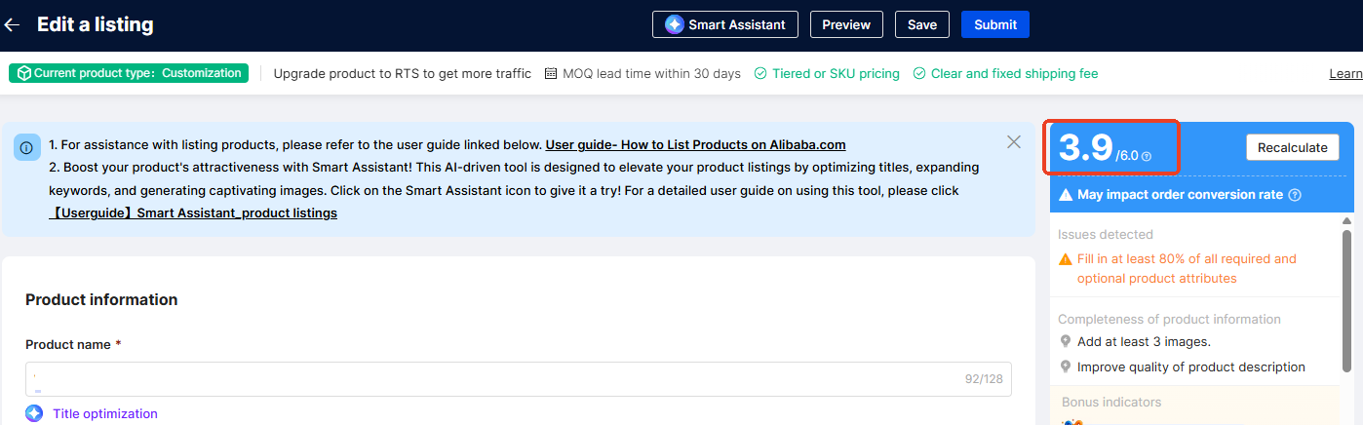
Task: Click the Title optimization link
Action: tap(104, 413)
